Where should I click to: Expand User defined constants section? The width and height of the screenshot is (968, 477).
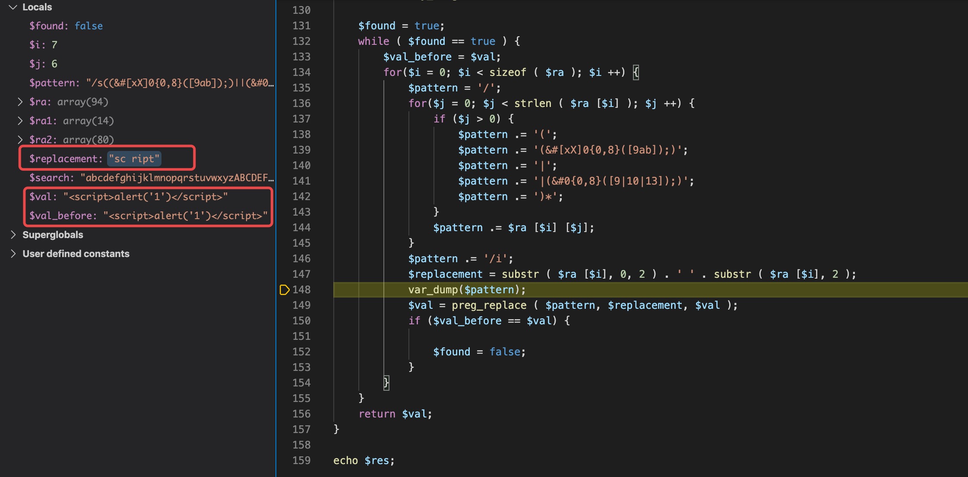(x=13, y=254)
